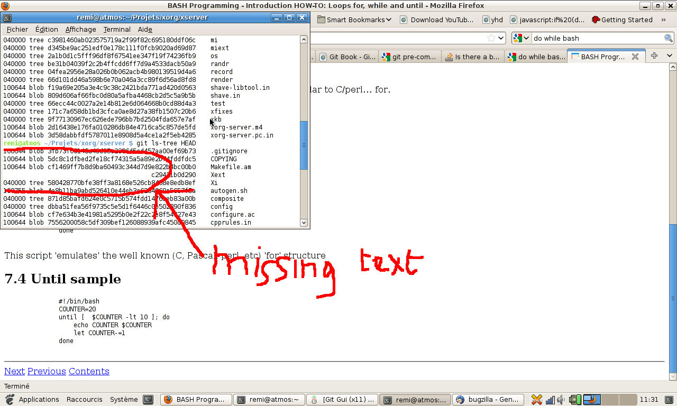677x406 pixels.
Task: Open the Fichier menu in terminal
Action: point(17,30)
